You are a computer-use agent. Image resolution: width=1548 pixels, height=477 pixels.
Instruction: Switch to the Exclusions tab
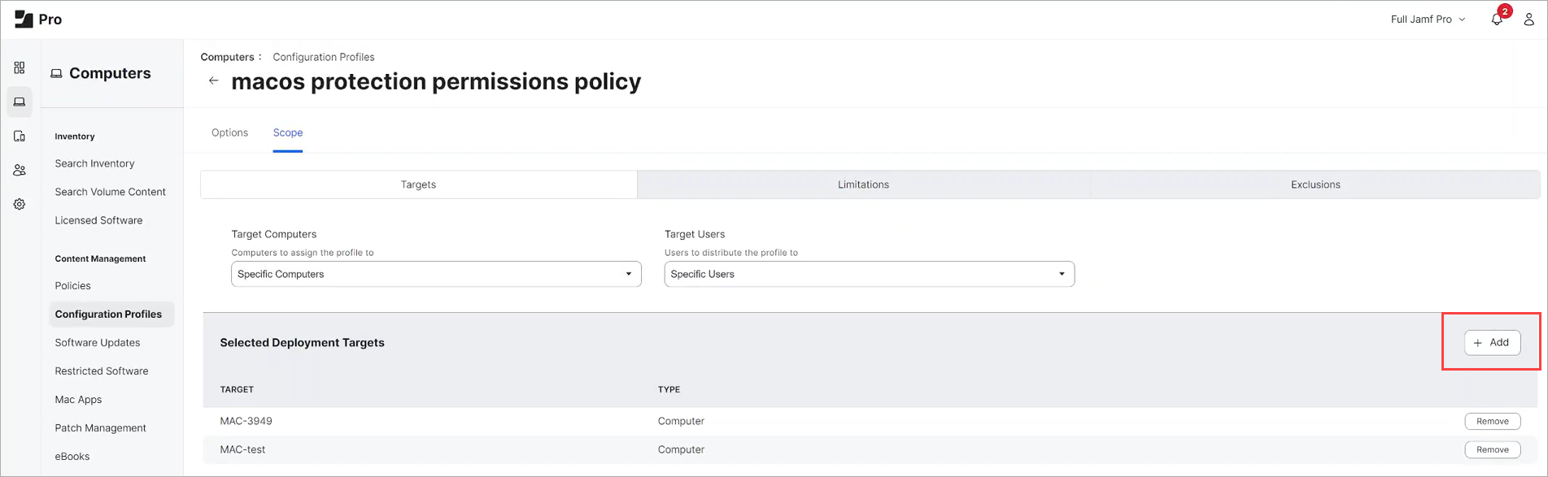pos(1315,184)
